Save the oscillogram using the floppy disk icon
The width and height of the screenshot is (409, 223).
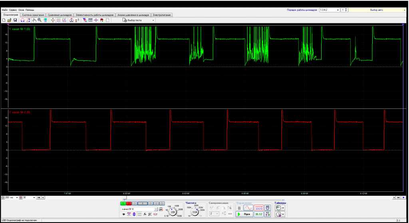(x=15, y=20)
